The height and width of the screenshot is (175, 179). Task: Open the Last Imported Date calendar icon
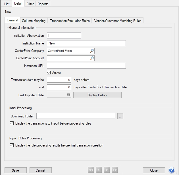(x=69, y=95)
